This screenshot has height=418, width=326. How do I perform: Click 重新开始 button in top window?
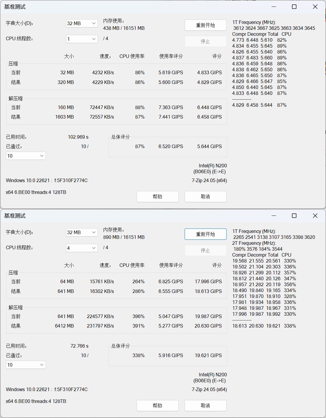[206, 25]
